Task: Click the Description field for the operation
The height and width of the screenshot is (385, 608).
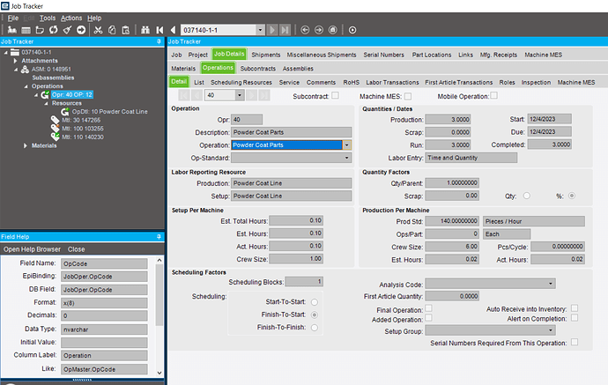Action: click(x=291, y=131)
